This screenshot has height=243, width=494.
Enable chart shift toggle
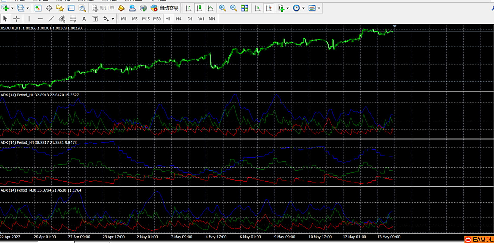[269, 8]
